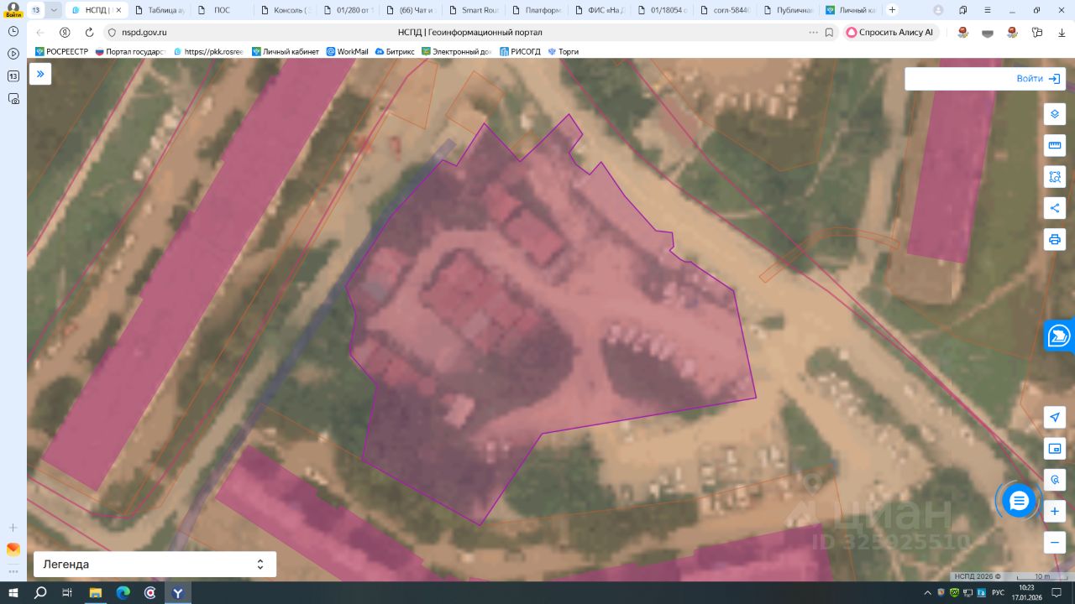Bookmark this page

click(x=829, y=32)
